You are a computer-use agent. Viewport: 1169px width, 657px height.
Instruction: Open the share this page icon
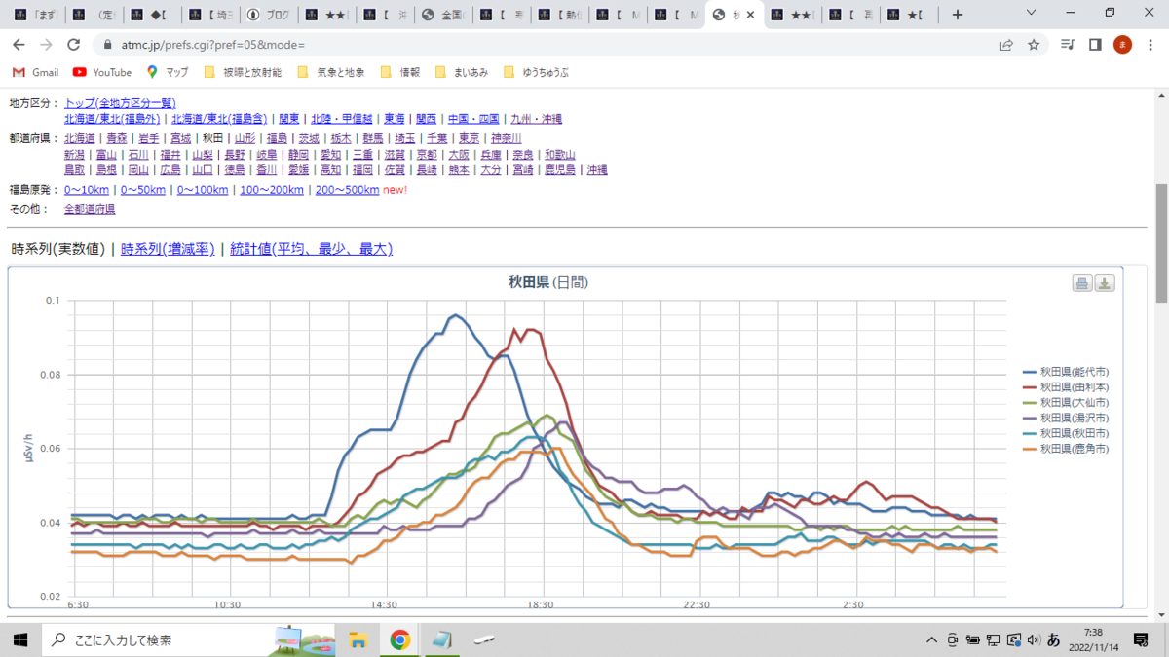pyautogui.click(x=1006, y=45)
